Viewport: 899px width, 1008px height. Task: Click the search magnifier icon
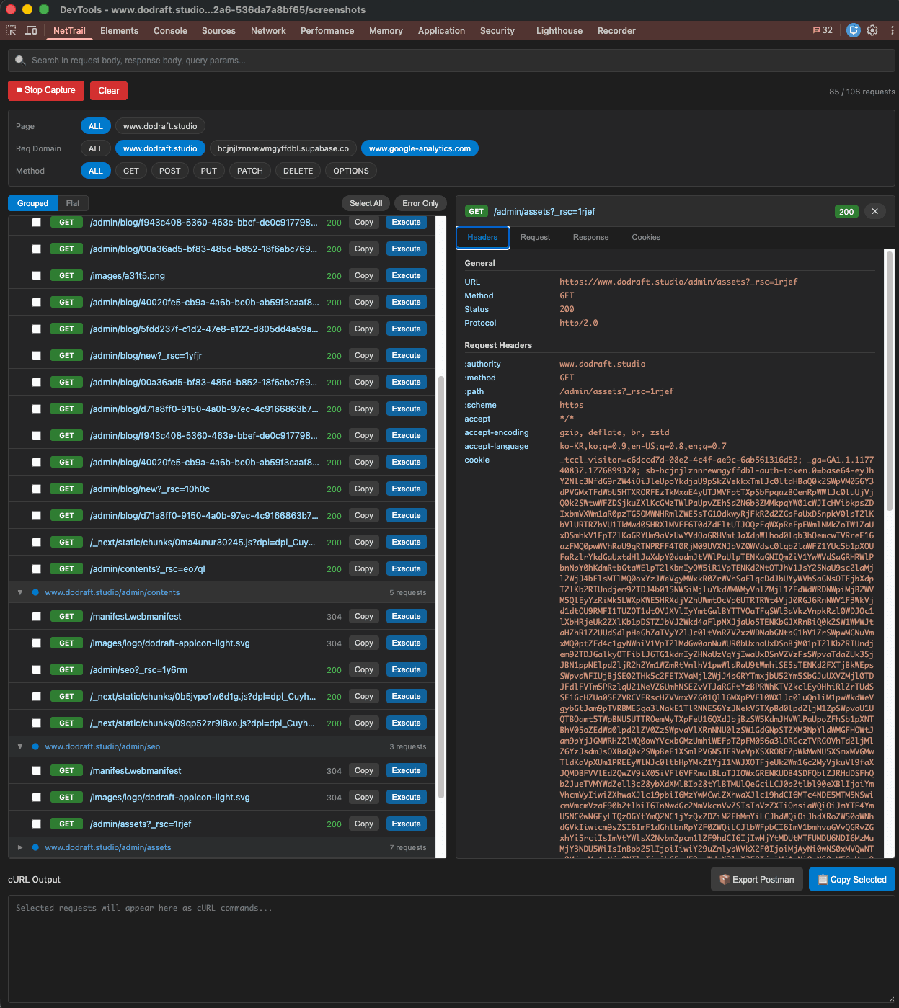point(20,61)
